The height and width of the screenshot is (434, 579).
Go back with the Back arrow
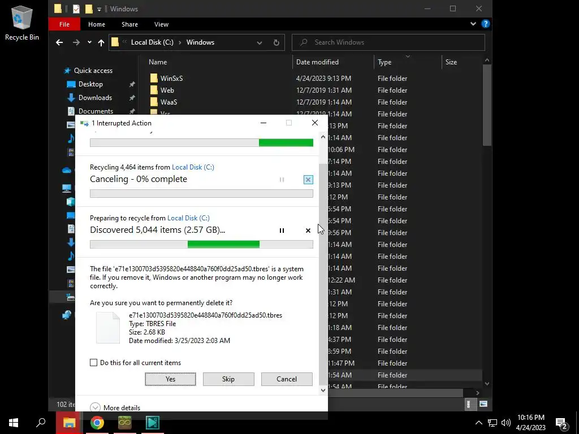click(x=59, y=42)
